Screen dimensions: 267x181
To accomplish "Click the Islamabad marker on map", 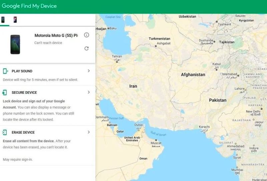I will [238, 75].
